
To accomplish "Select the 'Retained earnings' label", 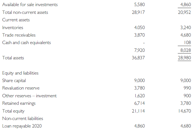I will tap(19, 103).
